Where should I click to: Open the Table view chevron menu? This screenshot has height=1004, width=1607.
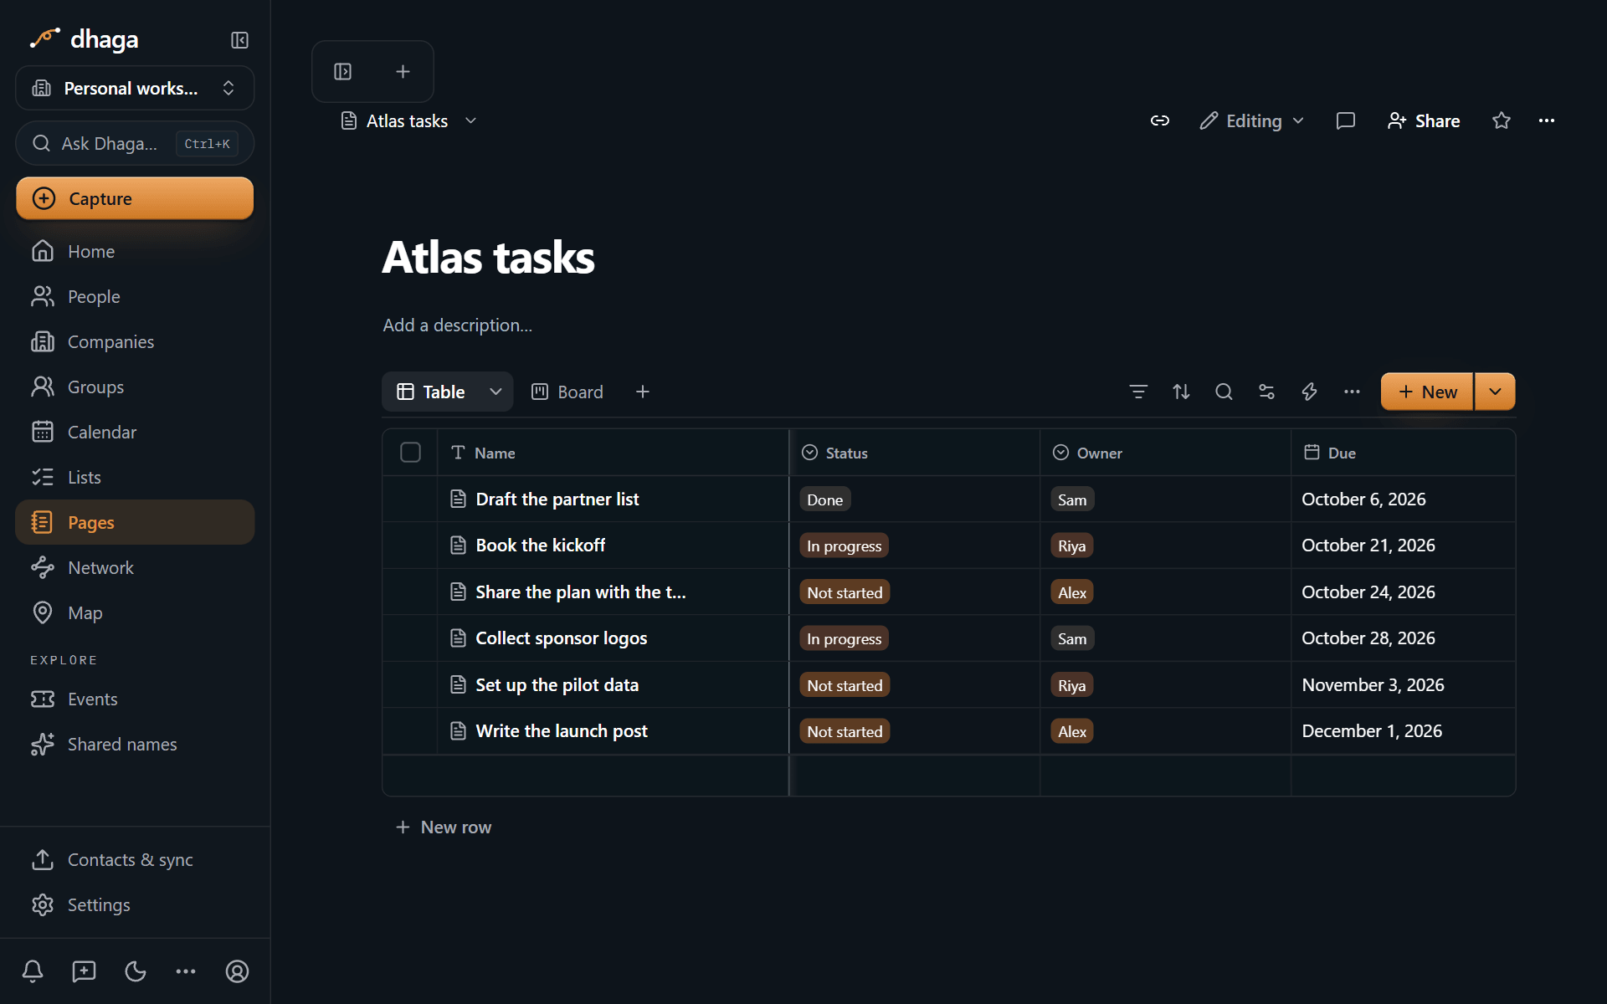[495, 392]
